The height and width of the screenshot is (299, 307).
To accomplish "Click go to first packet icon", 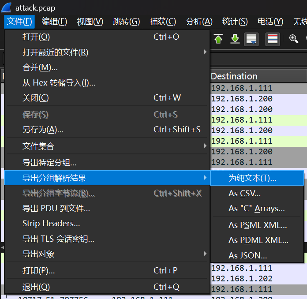I will [218, 39].
